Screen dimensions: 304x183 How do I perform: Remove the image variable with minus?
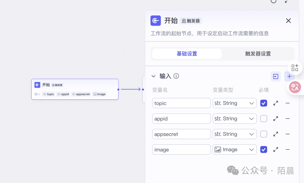tap(287, 149)
